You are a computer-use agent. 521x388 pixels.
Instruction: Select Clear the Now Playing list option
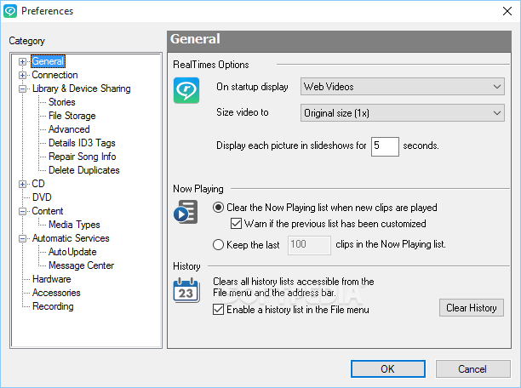219,208
